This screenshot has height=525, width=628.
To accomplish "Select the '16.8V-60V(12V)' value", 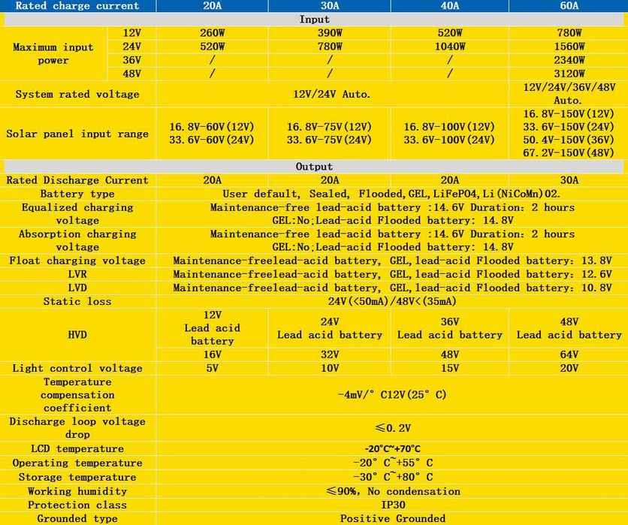I will point(212,127).
